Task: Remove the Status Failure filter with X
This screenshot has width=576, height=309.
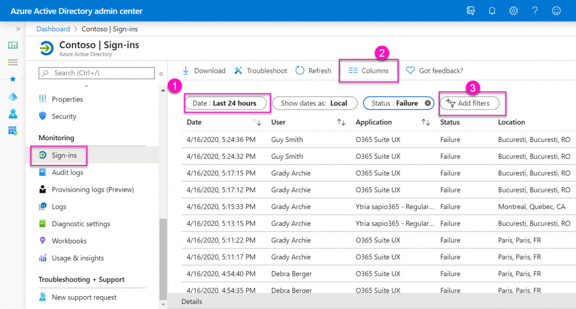Action: pos(428,103)
